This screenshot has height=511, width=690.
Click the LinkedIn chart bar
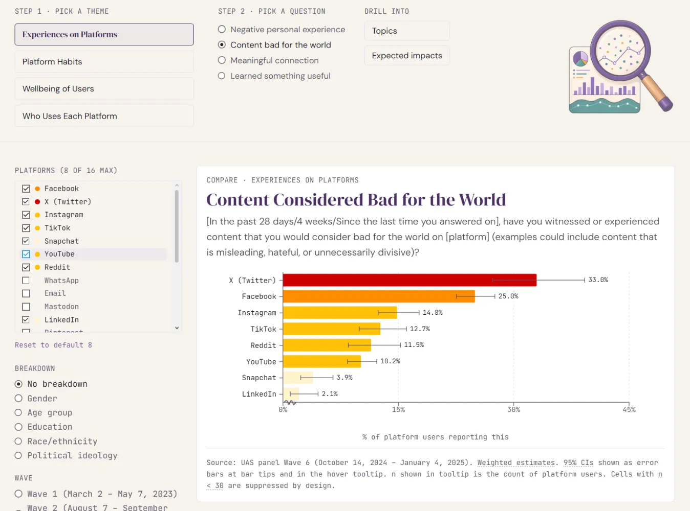tap(291, 394)
